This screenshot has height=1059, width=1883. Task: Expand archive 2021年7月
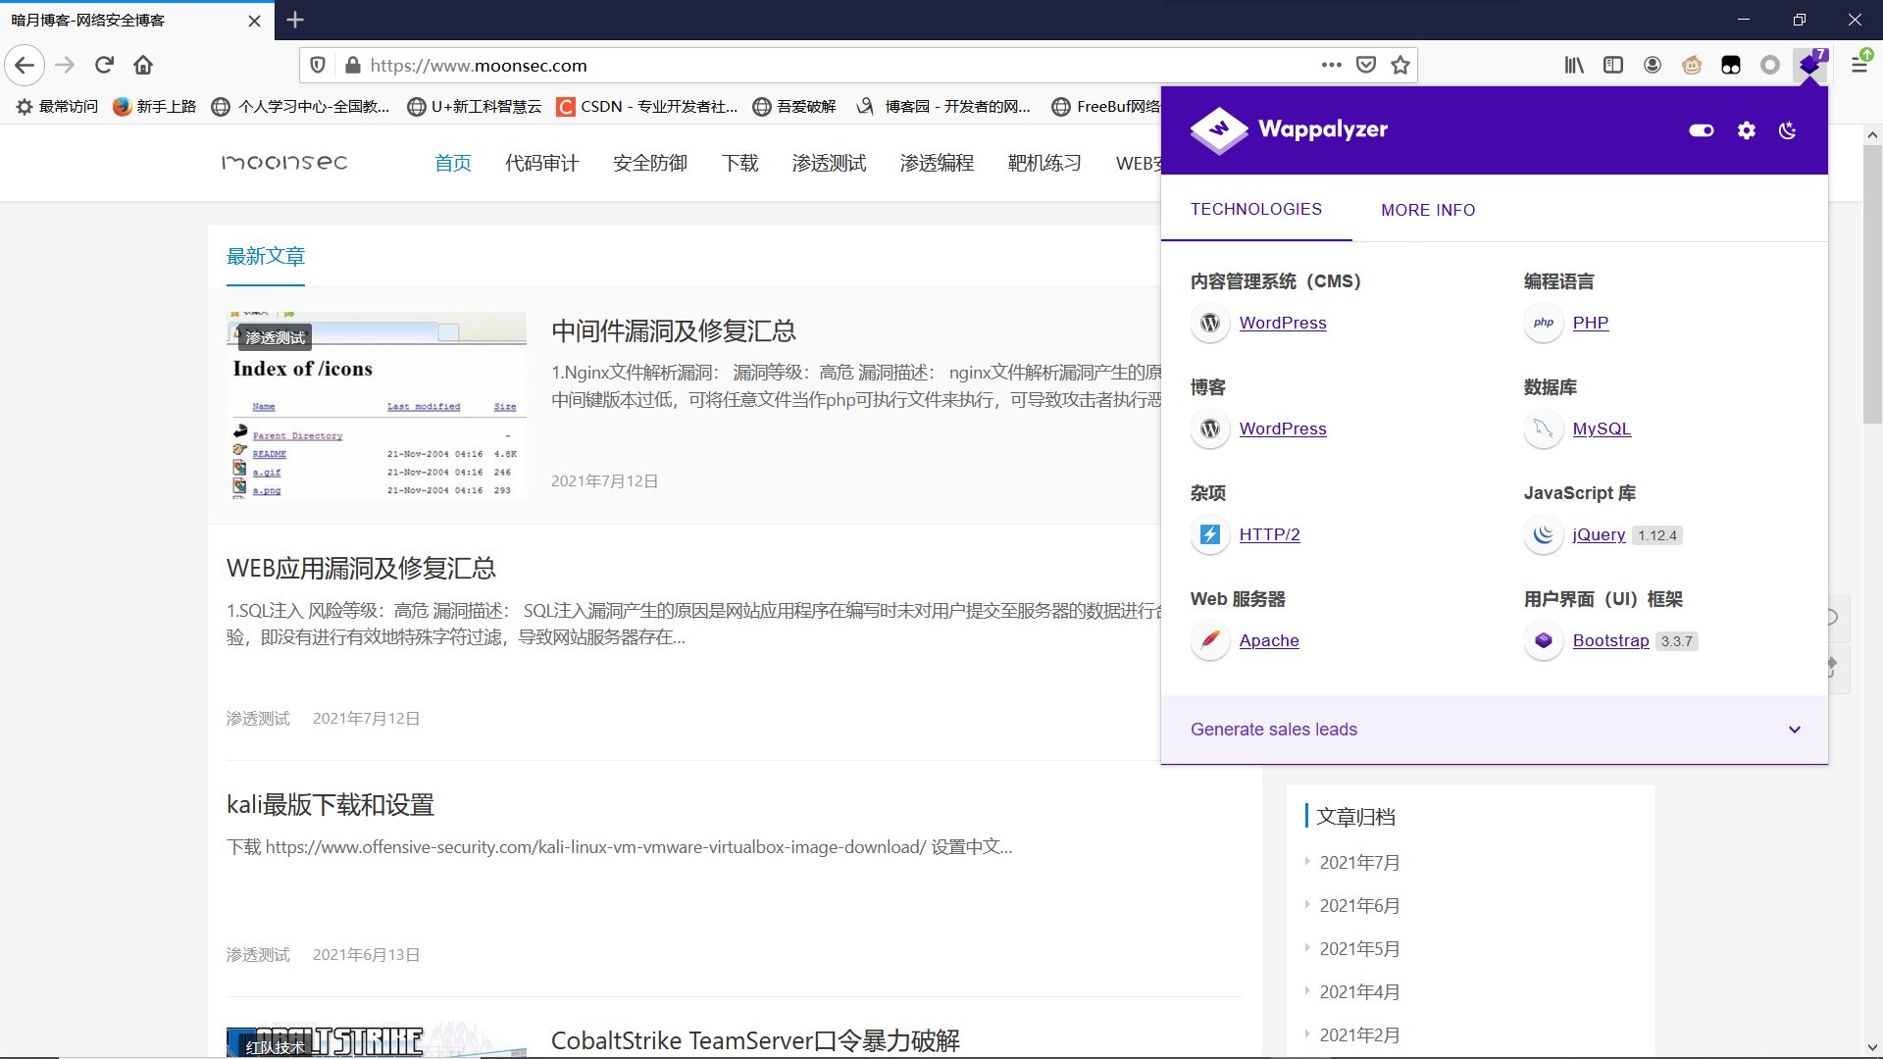(1359, 863)
